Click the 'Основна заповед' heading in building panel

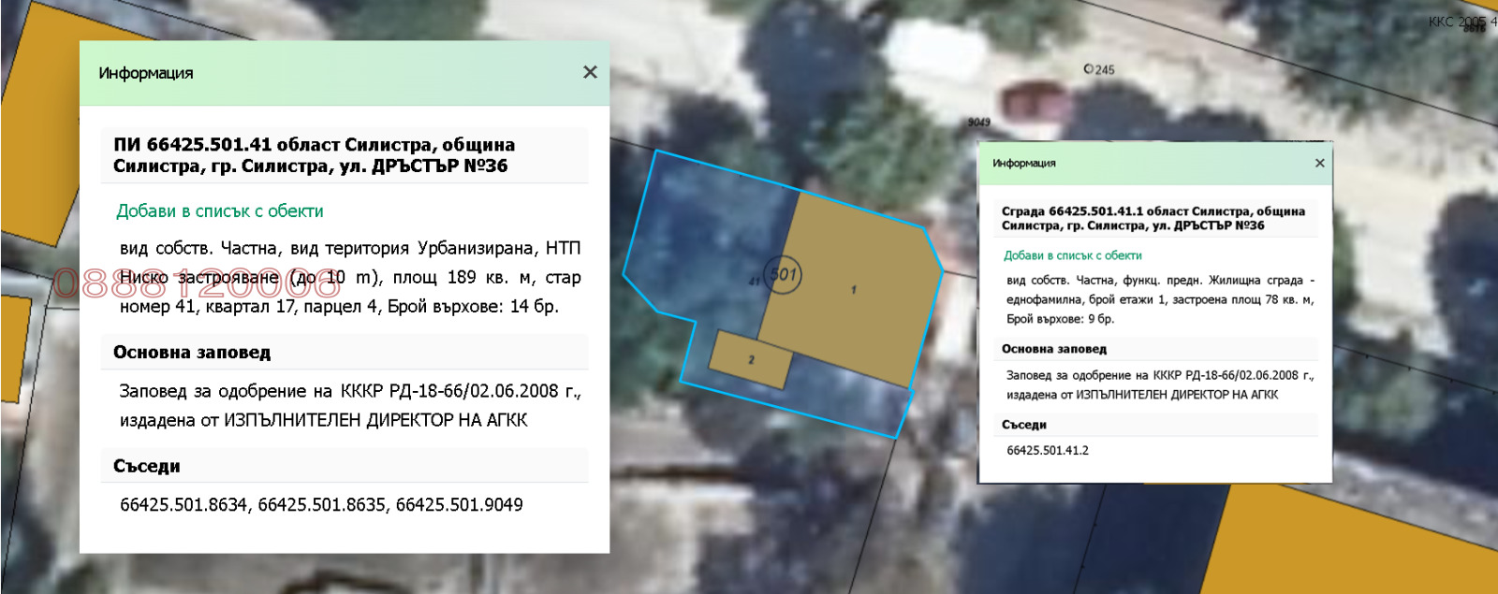(1053, 349)
